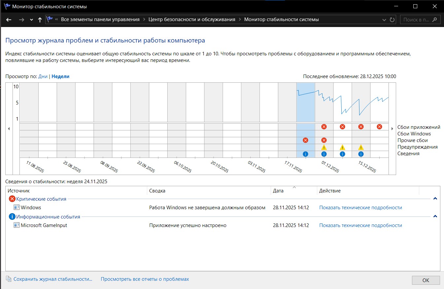Click the search box in the top right
444x289 pixels.
420,19
